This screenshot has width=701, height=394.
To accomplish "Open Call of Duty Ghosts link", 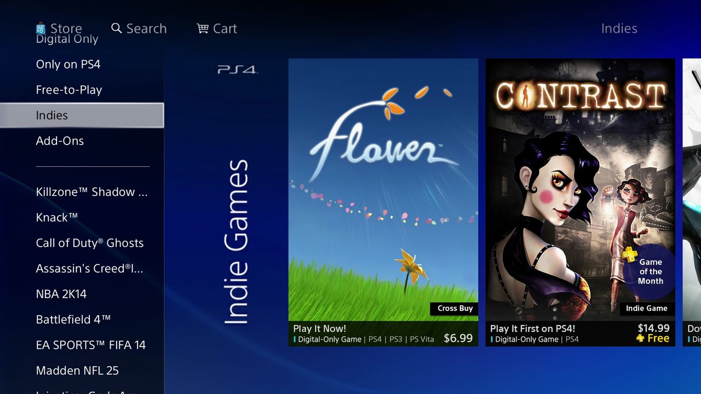I will [90, 243].
